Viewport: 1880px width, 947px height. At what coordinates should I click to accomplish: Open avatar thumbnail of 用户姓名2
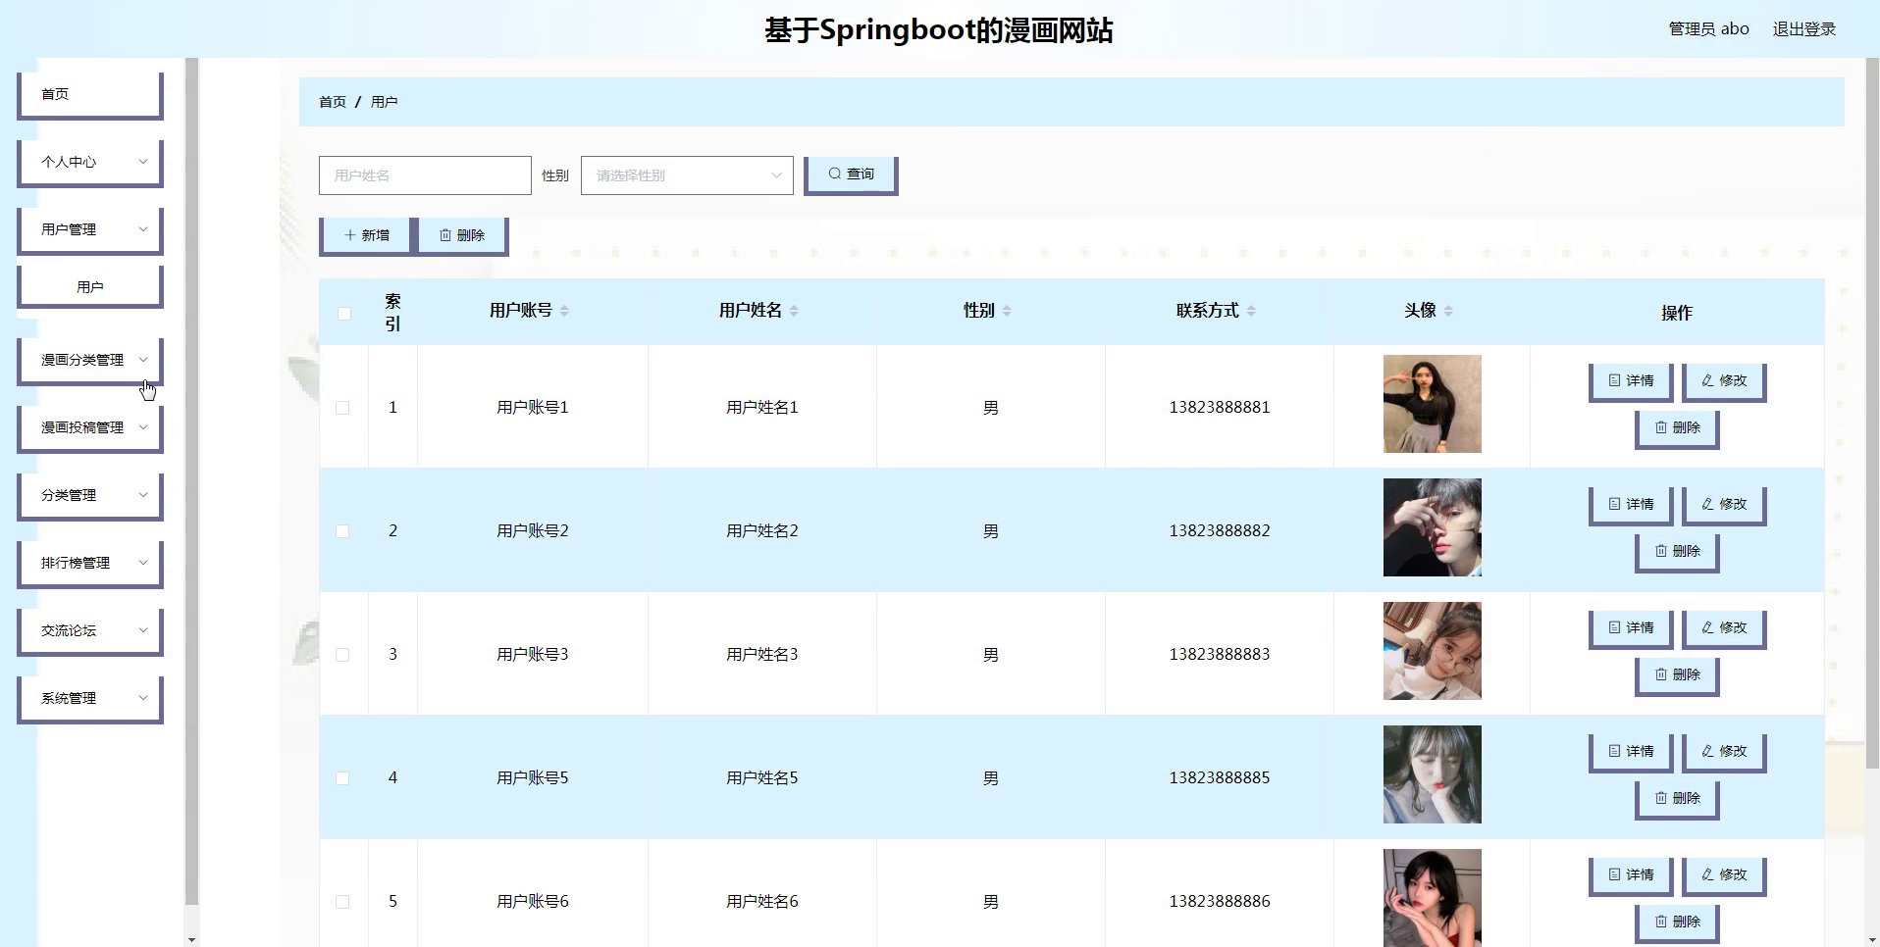[1432, 527]
